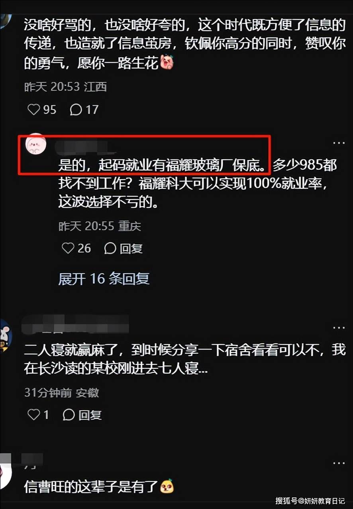Click 回复 text under Chongqing comment
The width and height of the screenshot is (353, 509).
(x=131, y=249)
